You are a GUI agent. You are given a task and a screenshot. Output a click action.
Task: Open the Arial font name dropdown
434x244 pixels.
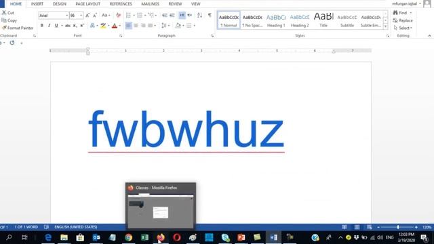click(66, 16)
